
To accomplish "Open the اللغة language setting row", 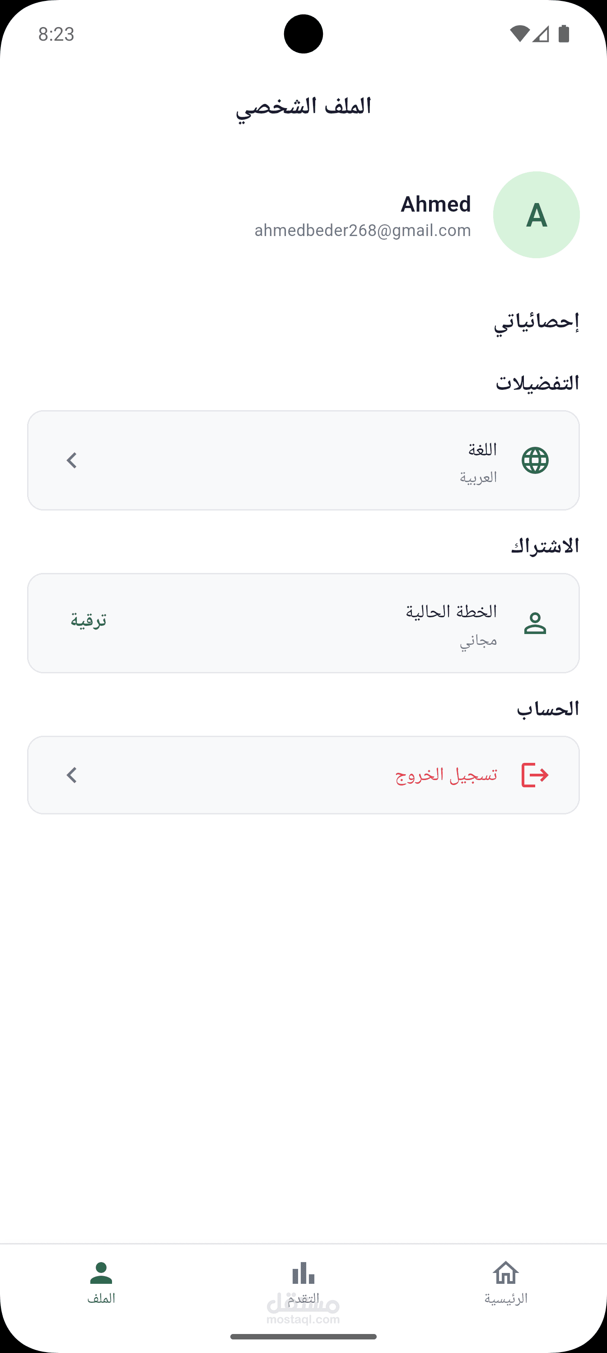I will [303, 461].
